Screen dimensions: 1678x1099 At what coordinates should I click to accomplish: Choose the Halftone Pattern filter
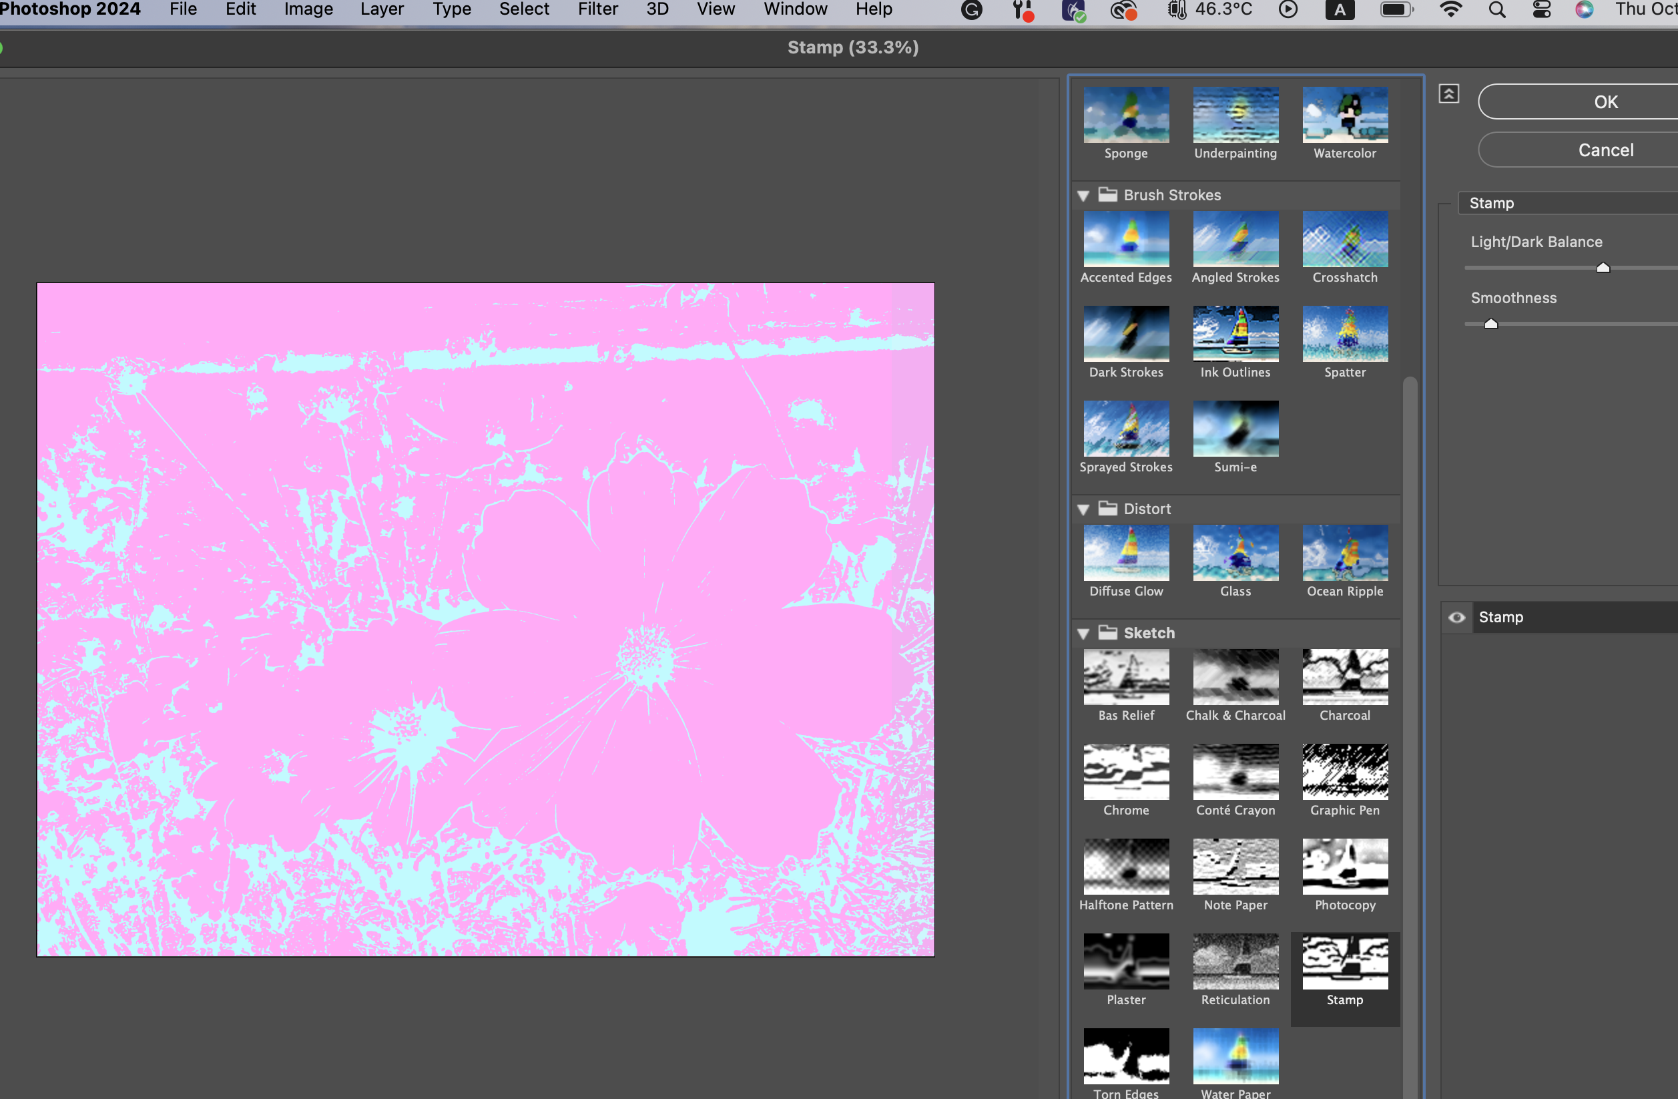coord(1126,867)
